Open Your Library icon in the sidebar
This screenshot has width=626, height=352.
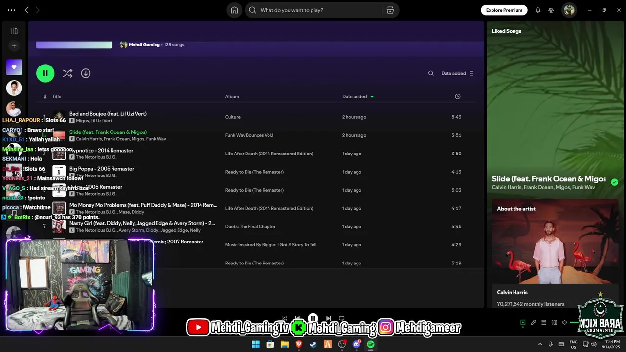coord(14,31)
